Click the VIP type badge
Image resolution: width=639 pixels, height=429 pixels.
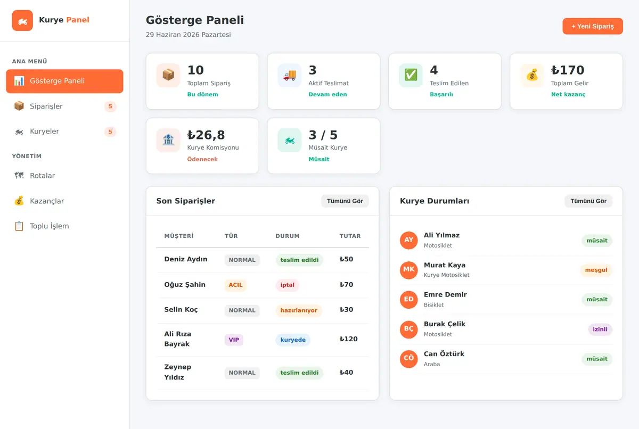[234, 340]
